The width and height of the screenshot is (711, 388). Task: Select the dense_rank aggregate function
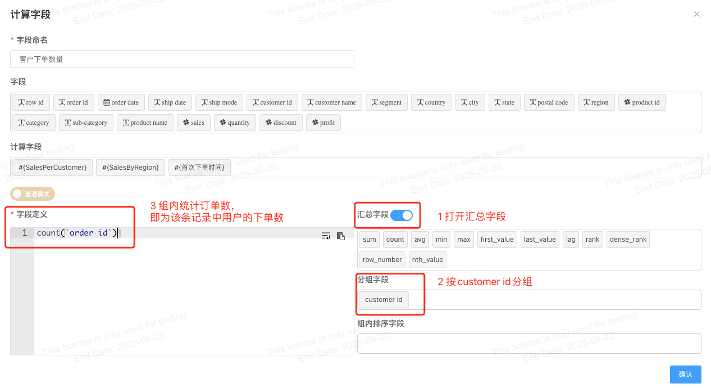[628, 240]
